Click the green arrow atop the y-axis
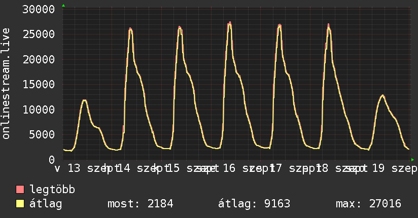The height and width of the screenshot is (218, 418). tap(63, 6)
